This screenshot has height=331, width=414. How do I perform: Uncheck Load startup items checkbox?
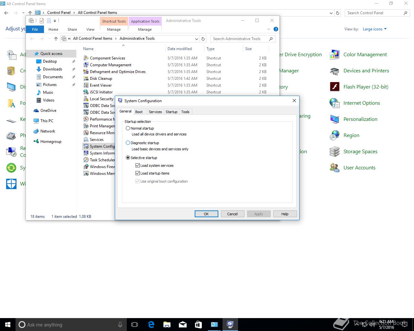pos(137,173)
